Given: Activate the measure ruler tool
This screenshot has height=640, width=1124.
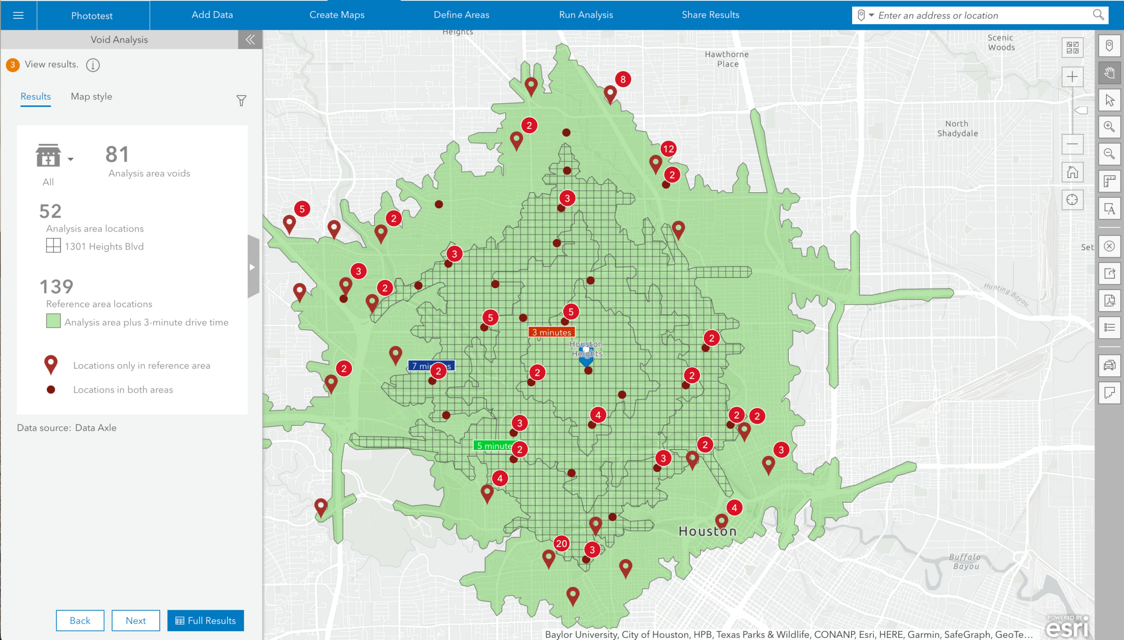Looking at the screenshot, I should coord(1109,181).
